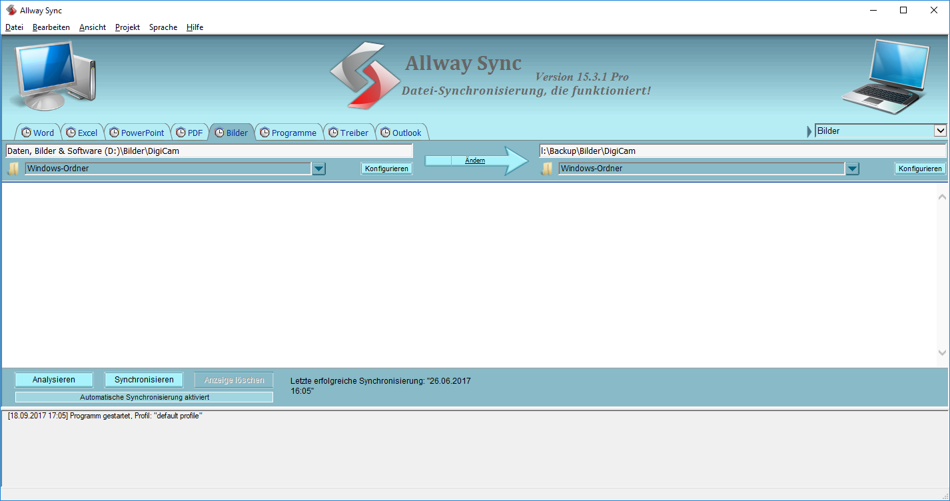Screen dimensions: 950x501
Task: Click the Datei-Synchronisierung slogan text
Action: pos(526,91)
